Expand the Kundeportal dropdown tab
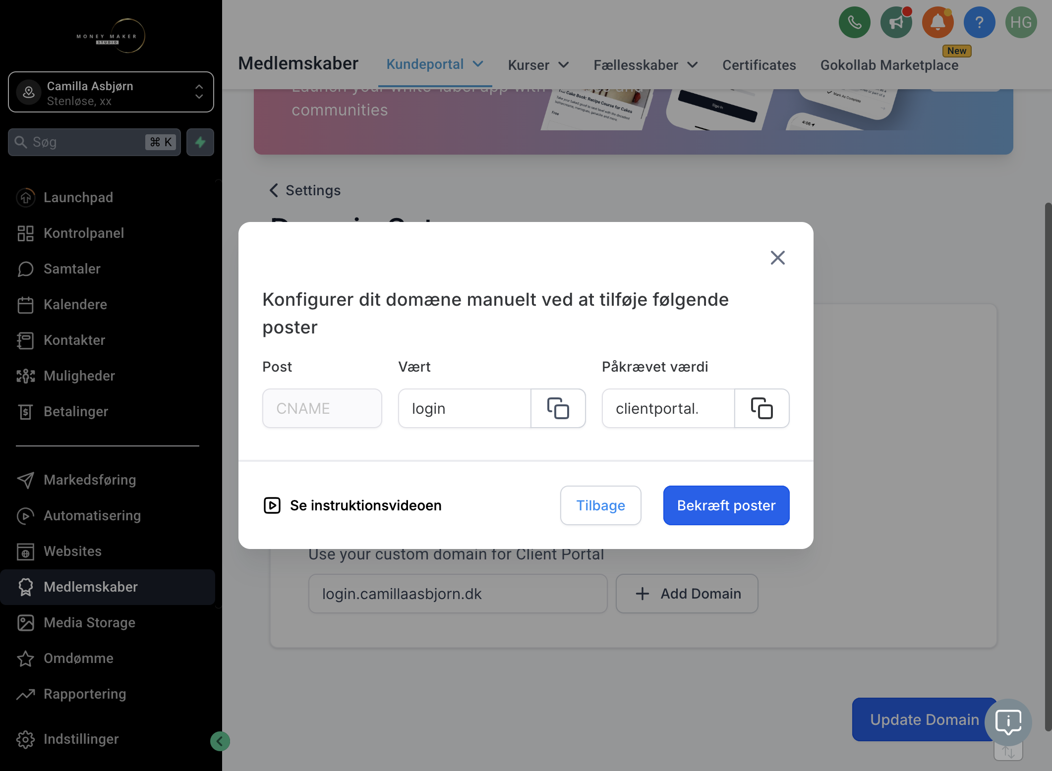Screen dimensions: 1052x771 (435, 64)
